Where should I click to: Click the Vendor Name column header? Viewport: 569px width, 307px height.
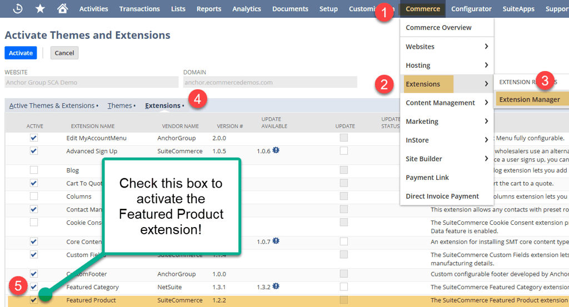tap(181, 126)
